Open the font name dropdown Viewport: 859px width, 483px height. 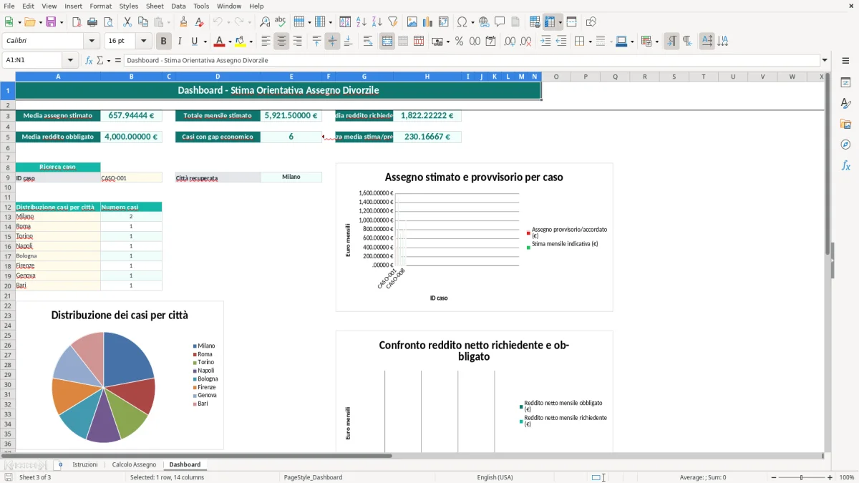92,42
